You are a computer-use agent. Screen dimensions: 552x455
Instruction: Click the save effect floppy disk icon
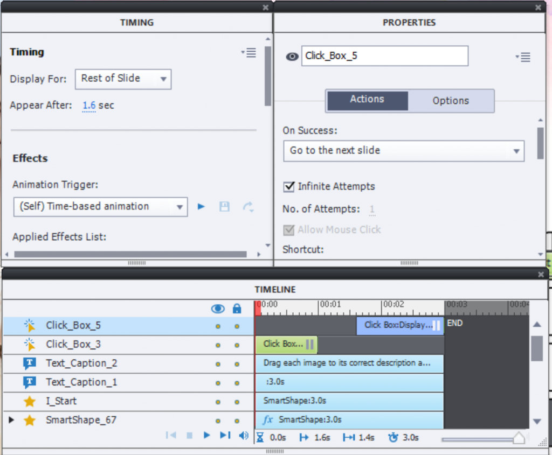pos(224,206)
